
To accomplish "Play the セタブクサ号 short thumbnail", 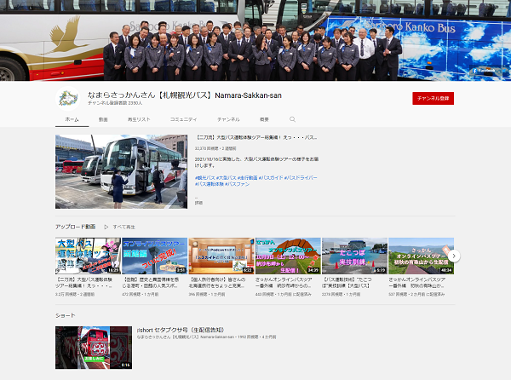I will coord(94,347).
